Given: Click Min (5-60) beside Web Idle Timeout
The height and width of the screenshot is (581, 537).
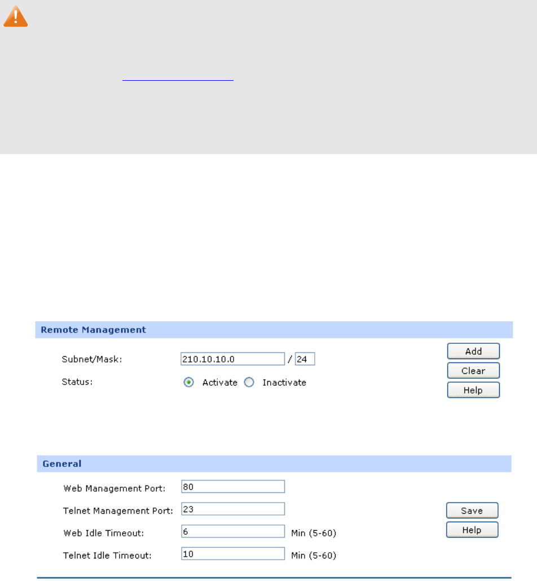Looking at the screenshot, I should click(314, 533).
